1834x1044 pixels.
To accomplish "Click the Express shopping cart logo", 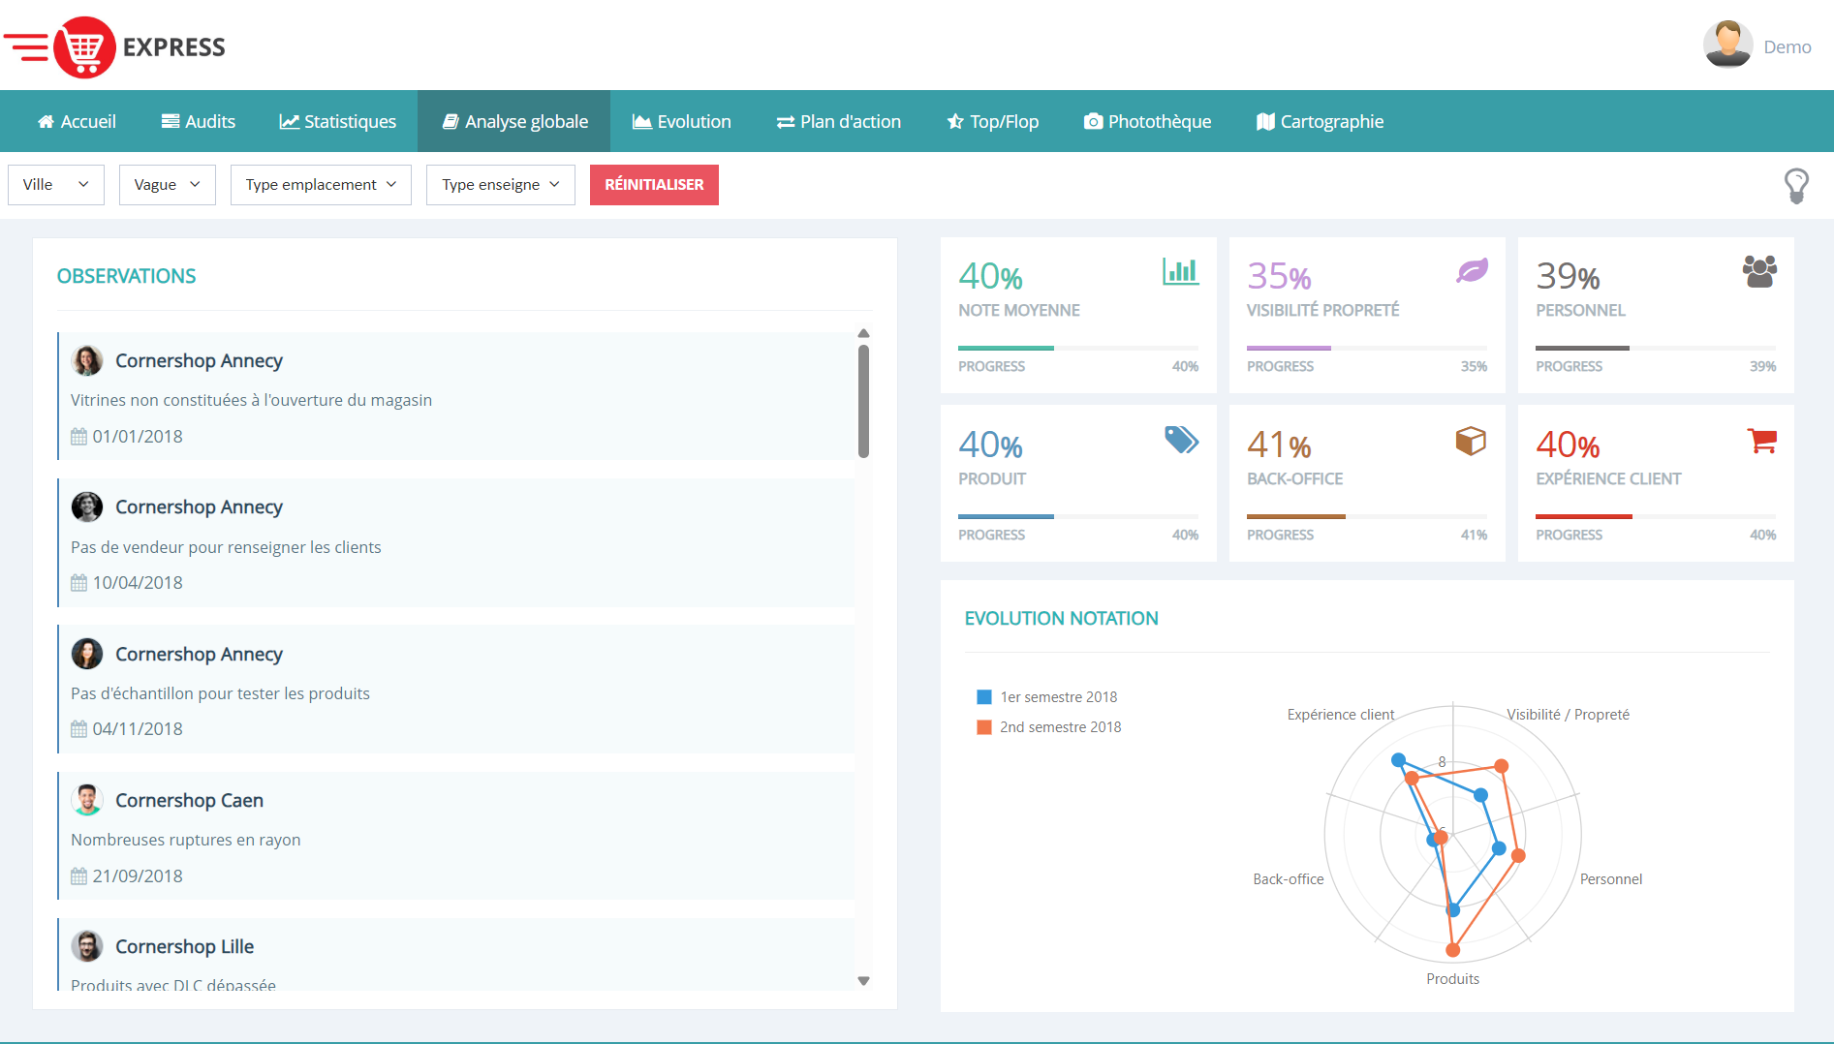I will [x=86, y=45].
